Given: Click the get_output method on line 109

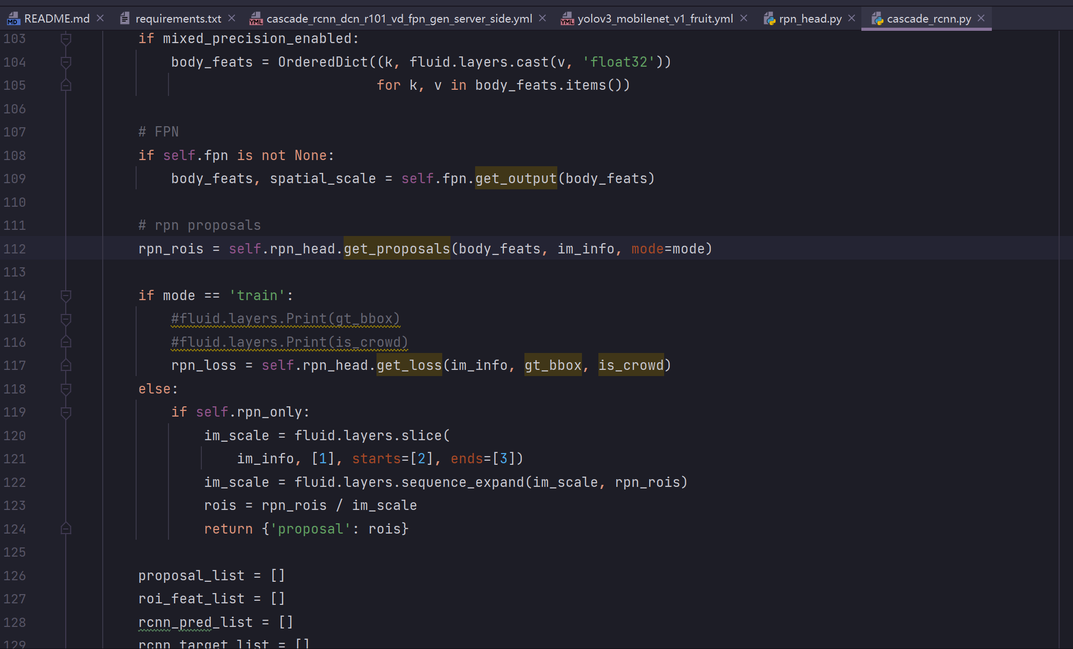Looking at the screenshot, I should 516,179.
